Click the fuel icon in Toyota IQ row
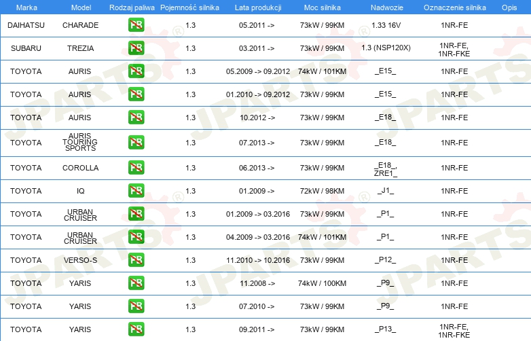Viewport: 531px width, 341px height. 136,190
